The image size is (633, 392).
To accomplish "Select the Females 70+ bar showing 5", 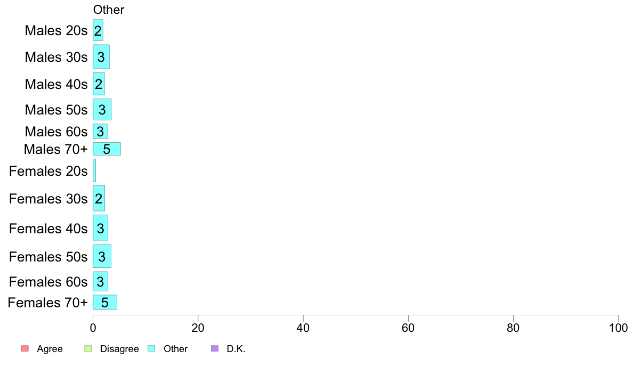I will pyautogui.click(x=105, y=303).
